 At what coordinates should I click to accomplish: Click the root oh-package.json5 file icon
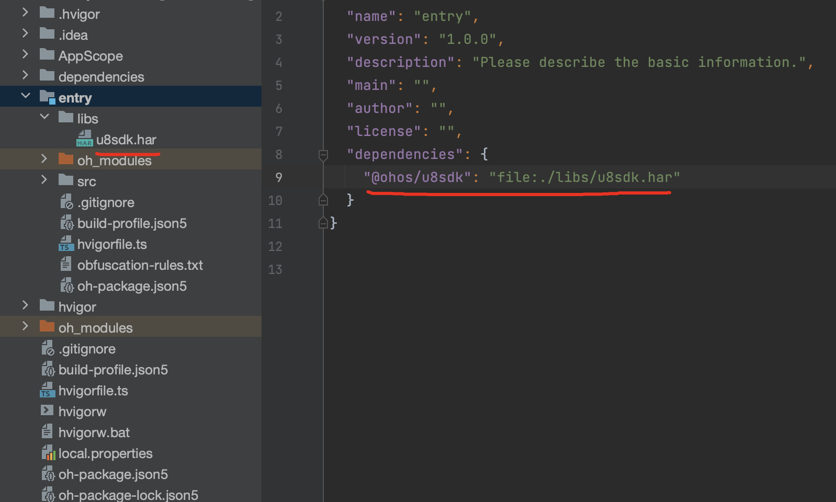tap(48, 473)
